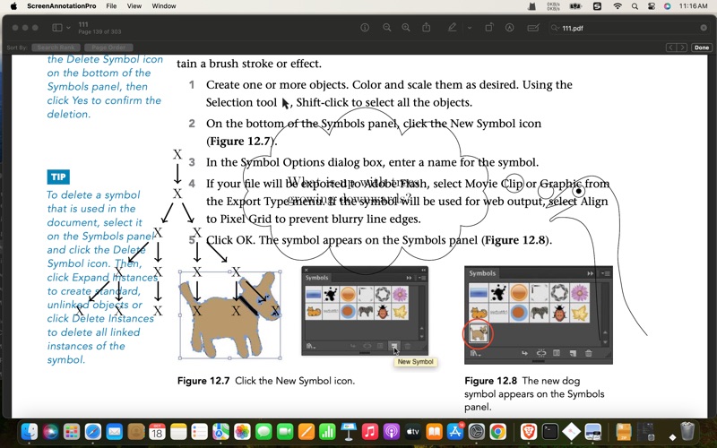Launch Siri from the Dock
717x448 pixels.
pos(50,431)
